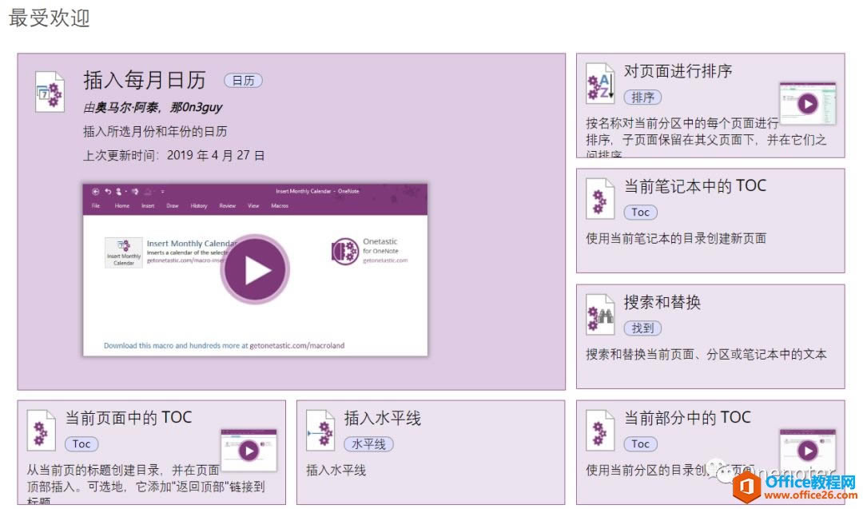Screen dimensions: 863x509
Task: Select the 当前部分中的 TOC macro icon
Action: [x=601, y=430]
